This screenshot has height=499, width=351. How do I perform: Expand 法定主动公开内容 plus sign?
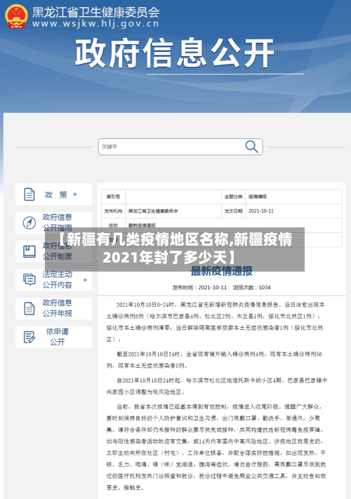point(85,280)
